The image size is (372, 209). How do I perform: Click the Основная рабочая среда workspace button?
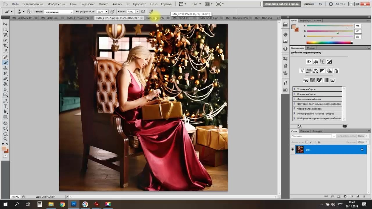(x=282, y=4)
